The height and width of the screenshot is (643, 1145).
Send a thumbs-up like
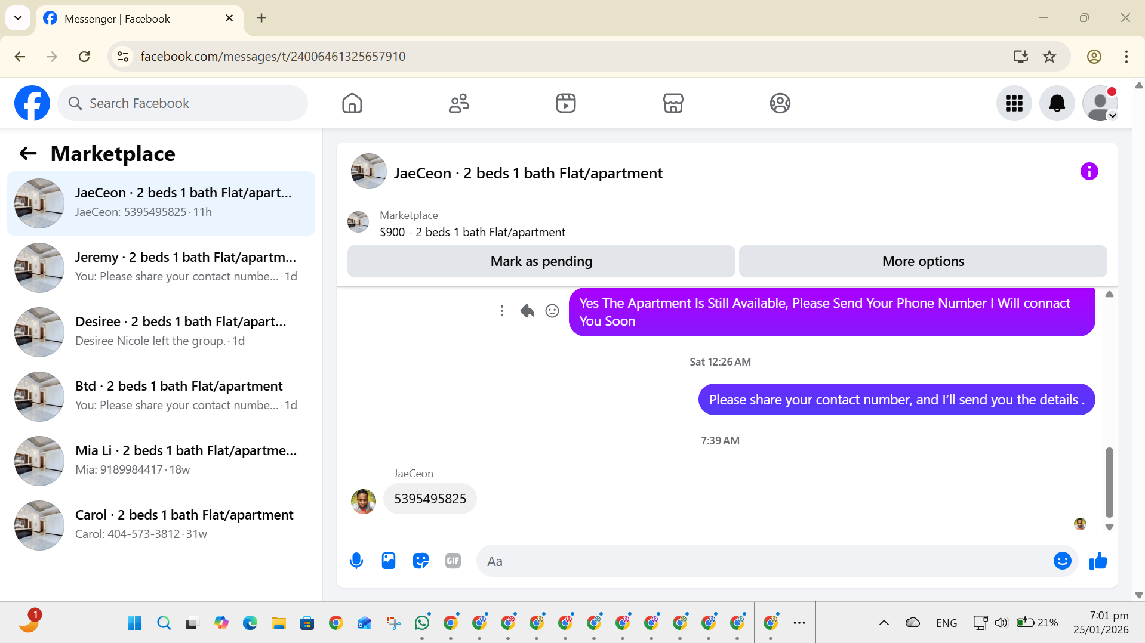(x=1098, y=561)
